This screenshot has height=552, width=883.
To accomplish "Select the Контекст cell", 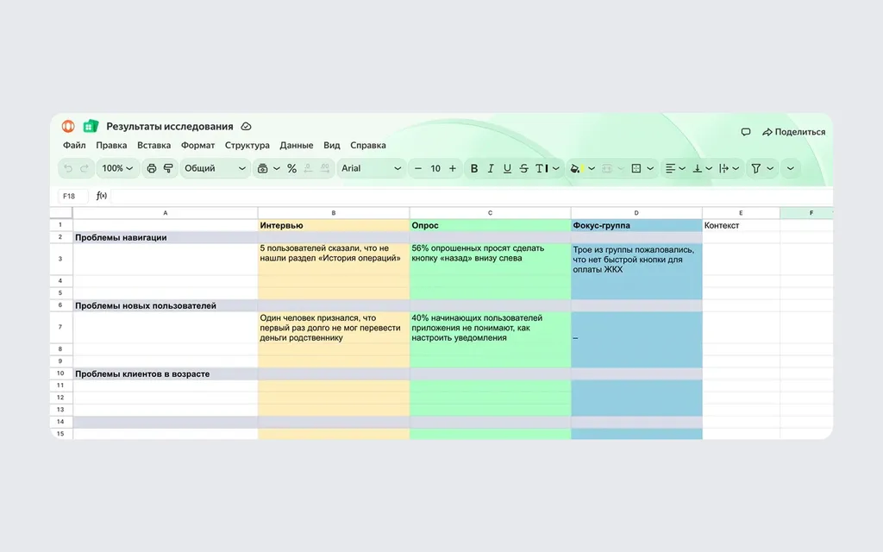I will (741, 225).
